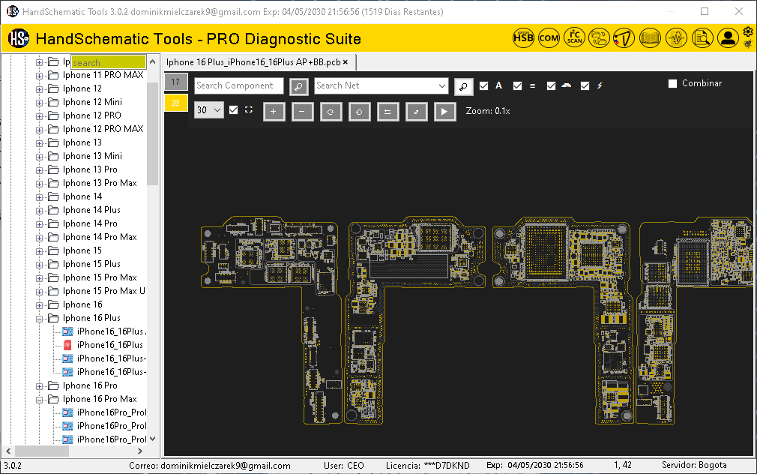
Task: Expand the Iphone 16 Pro folder
Action: coord(40,386)
